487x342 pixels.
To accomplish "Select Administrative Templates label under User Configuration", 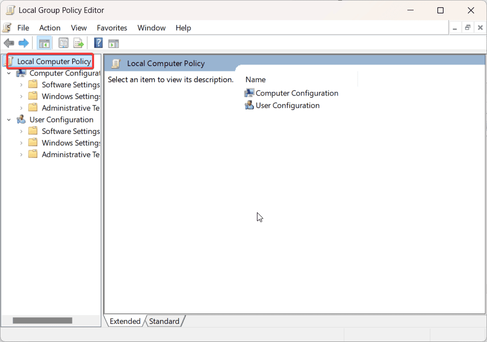I will point(71,154).
